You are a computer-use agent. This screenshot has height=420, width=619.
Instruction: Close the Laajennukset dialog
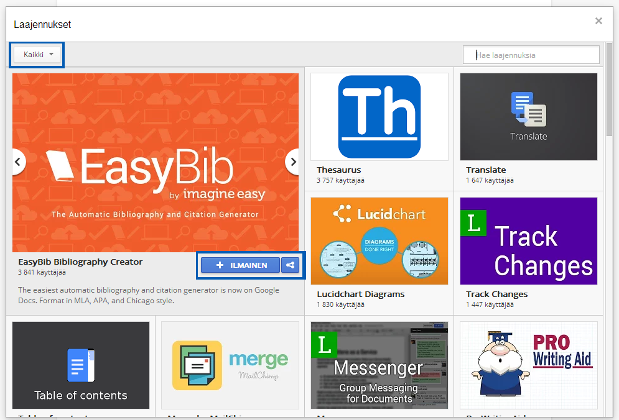598,21
